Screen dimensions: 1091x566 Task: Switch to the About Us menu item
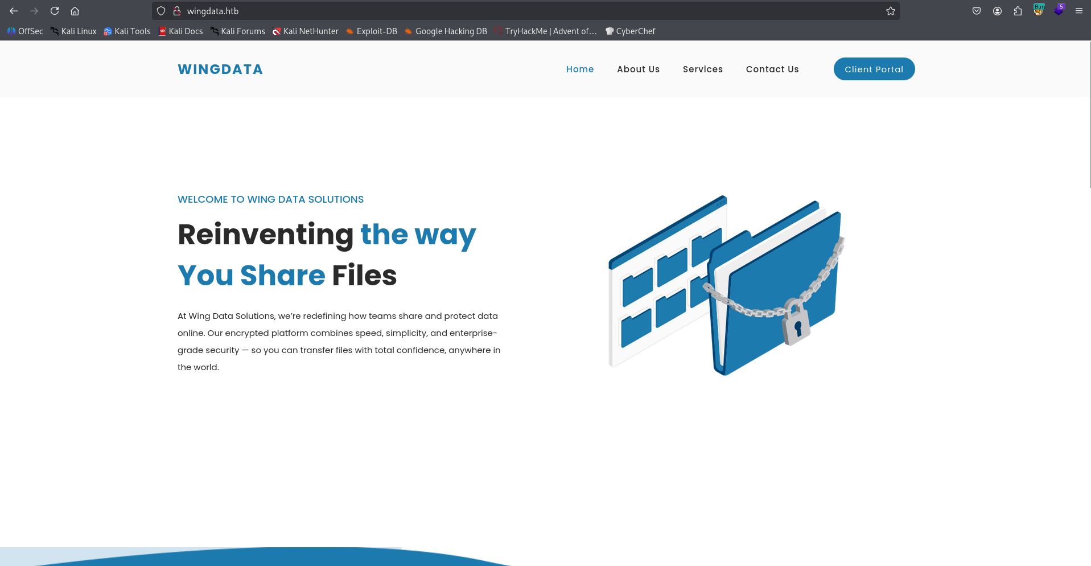(638, 69)
